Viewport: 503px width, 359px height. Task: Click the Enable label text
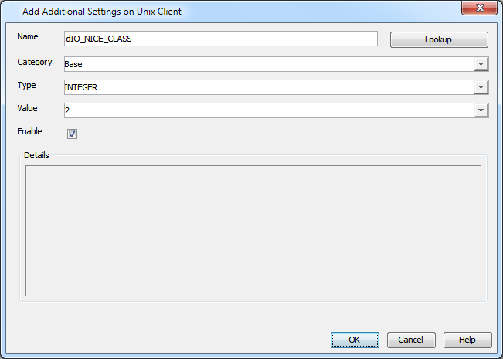(x=29, y=131)
